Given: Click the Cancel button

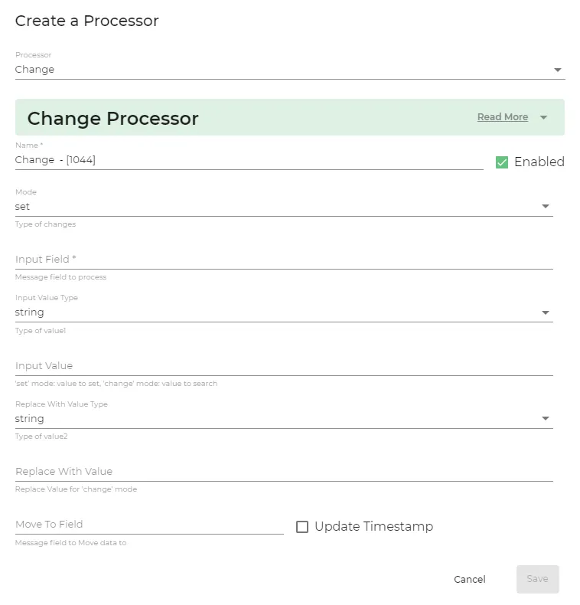Looking at the screenshot, I should tap(469, 579).
